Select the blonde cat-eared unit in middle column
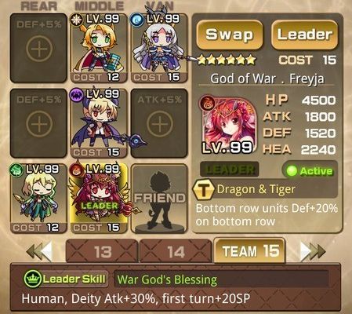This screenshot has width=352, height=314. point(99,48)
